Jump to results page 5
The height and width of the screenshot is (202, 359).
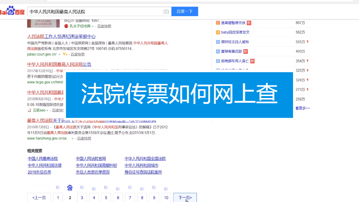[106, 198]
